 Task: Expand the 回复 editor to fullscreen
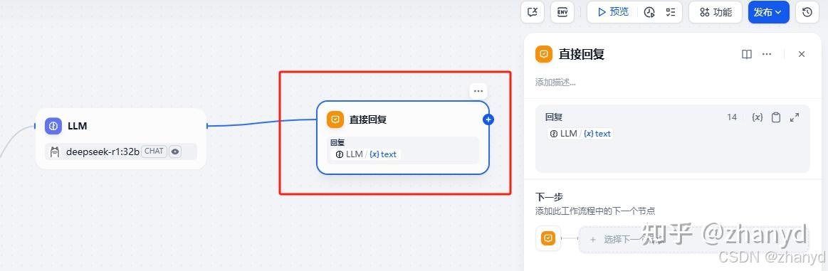pyautogui.click(x=795, y=117)
